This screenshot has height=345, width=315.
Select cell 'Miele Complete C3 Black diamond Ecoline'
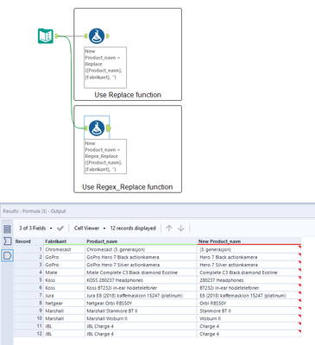tap(141, 273)
